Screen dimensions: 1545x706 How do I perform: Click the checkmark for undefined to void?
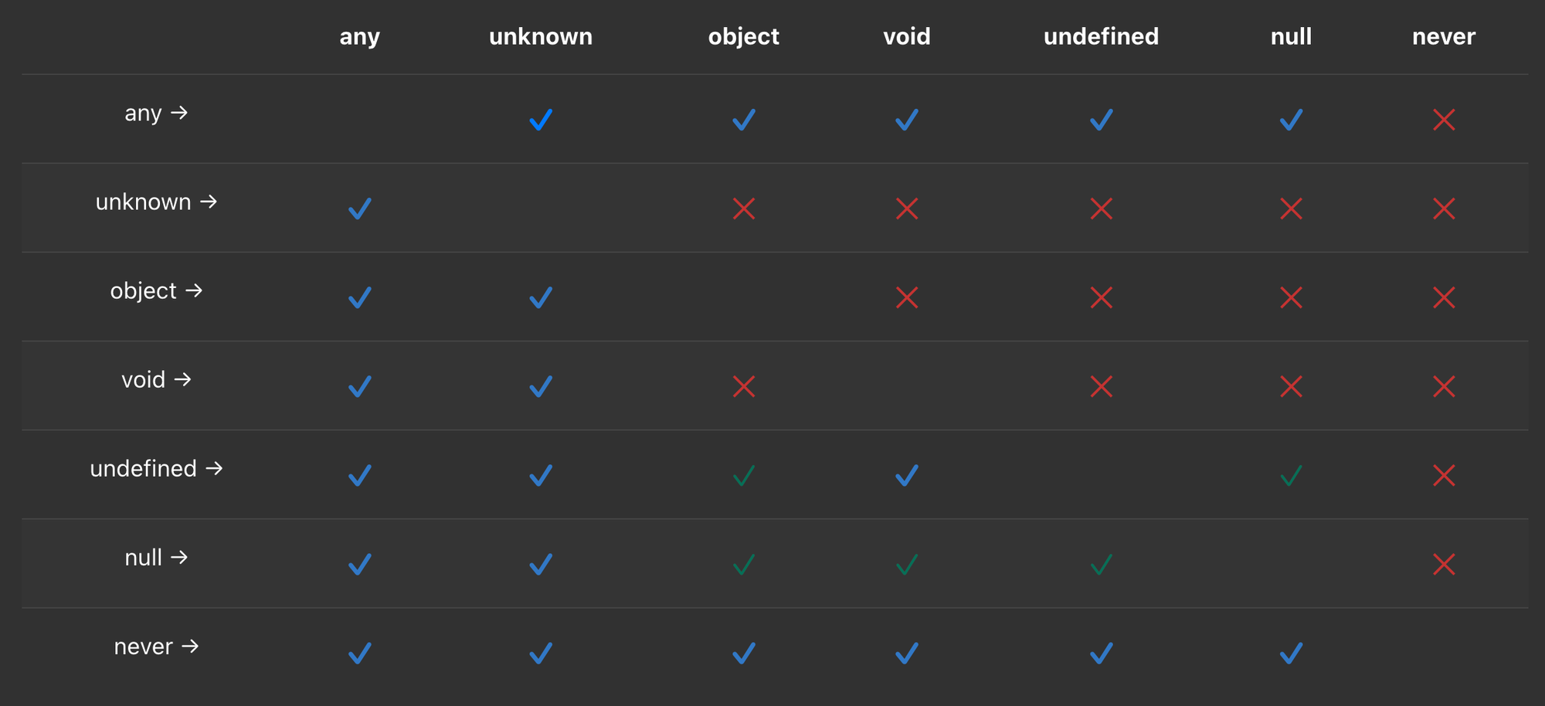click(907, 475)
